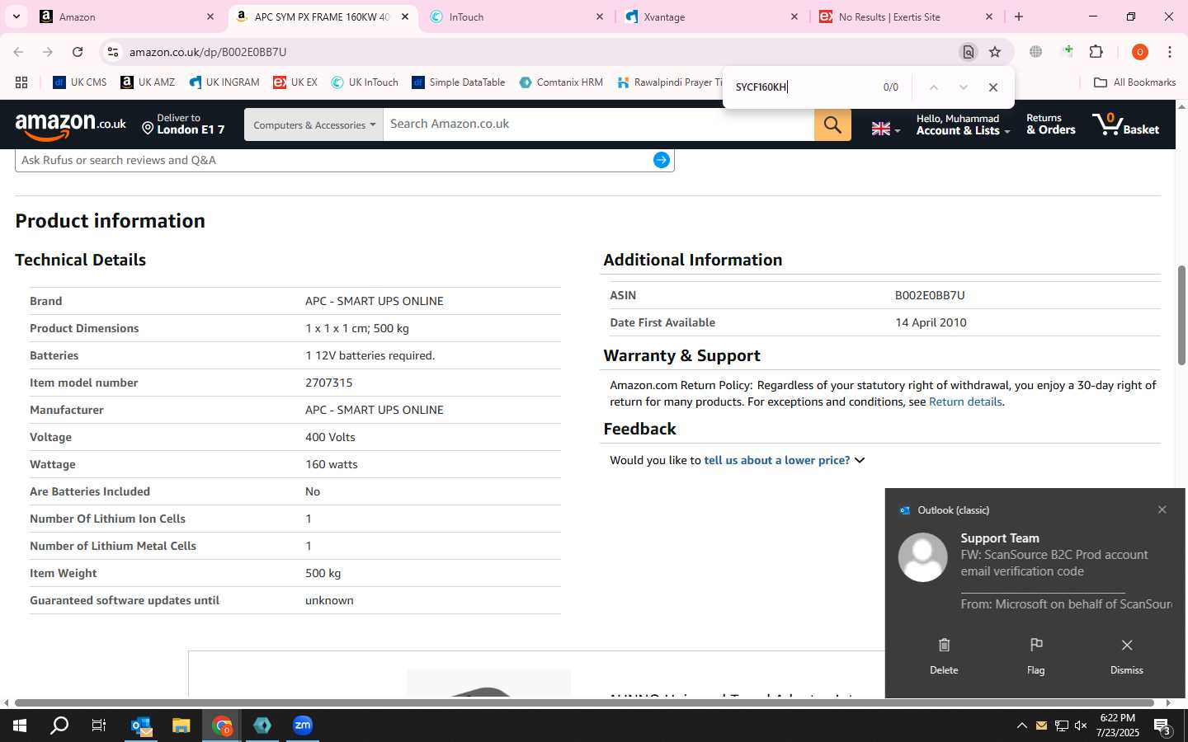The width and height of the screenshot is (1188, 742).
Task: Open Comtanix HRM bookmark
Action: 561,82
